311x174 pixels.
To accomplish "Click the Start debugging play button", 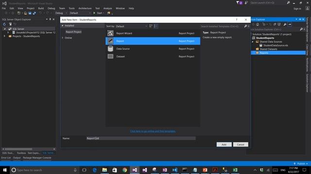I will (x=94, y=13).
